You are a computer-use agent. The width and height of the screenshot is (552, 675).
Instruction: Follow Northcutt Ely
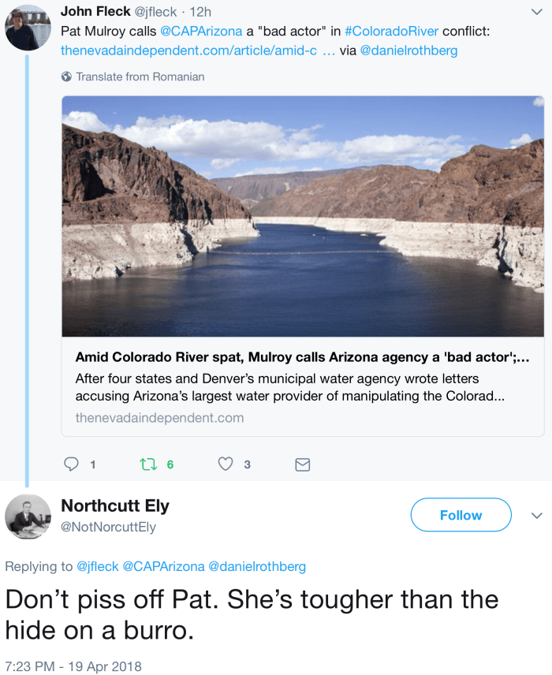(461, 515)
